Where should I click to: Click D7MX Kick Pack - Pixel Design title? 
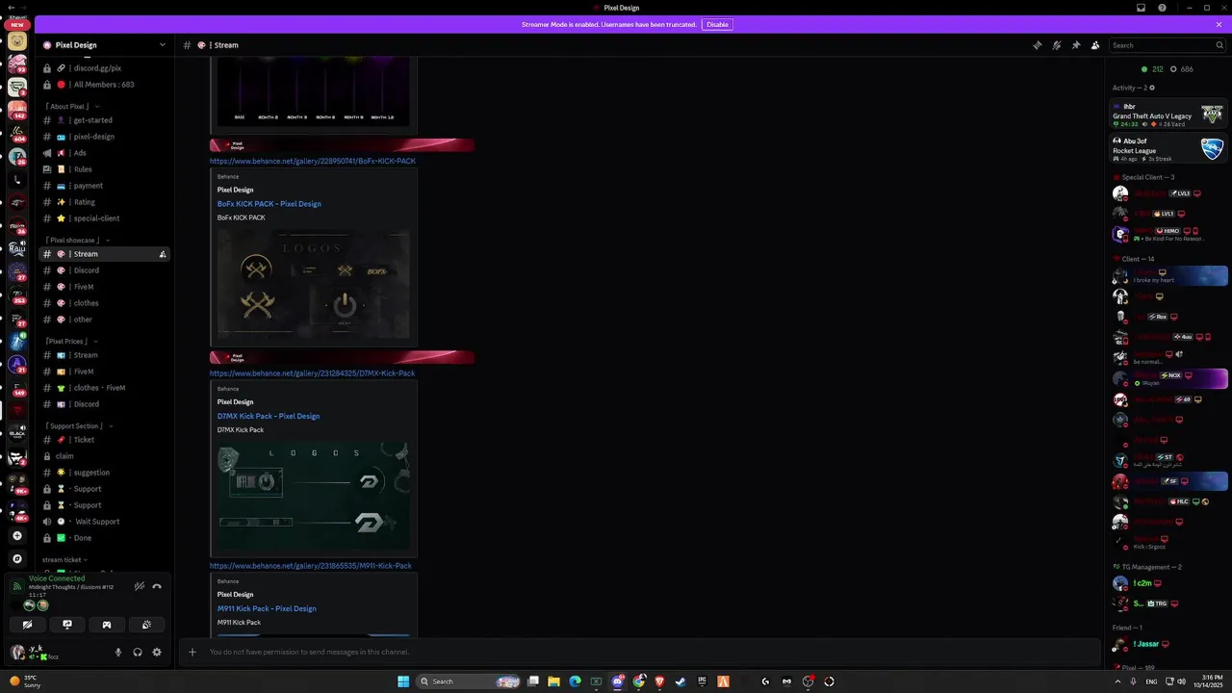[269, 416]
